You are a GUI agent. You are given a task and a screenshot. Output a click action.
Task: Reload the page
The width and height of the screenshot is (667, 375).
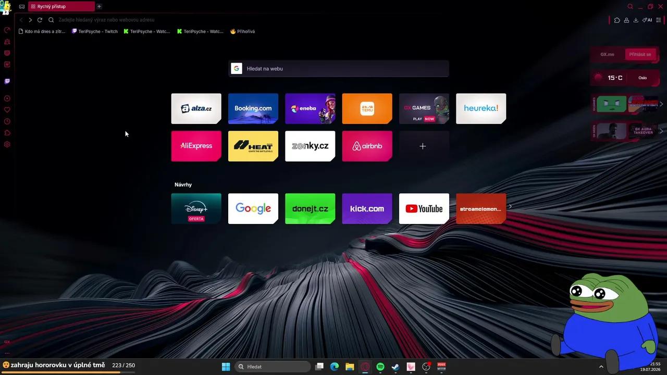coord(40,20)
